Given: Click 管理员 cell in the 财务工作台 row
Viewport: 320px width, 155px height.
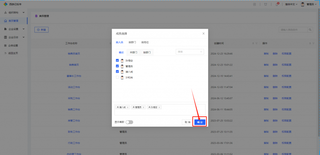Looking at the screenshot, I should pyautogui.click(x=123, y=132).
